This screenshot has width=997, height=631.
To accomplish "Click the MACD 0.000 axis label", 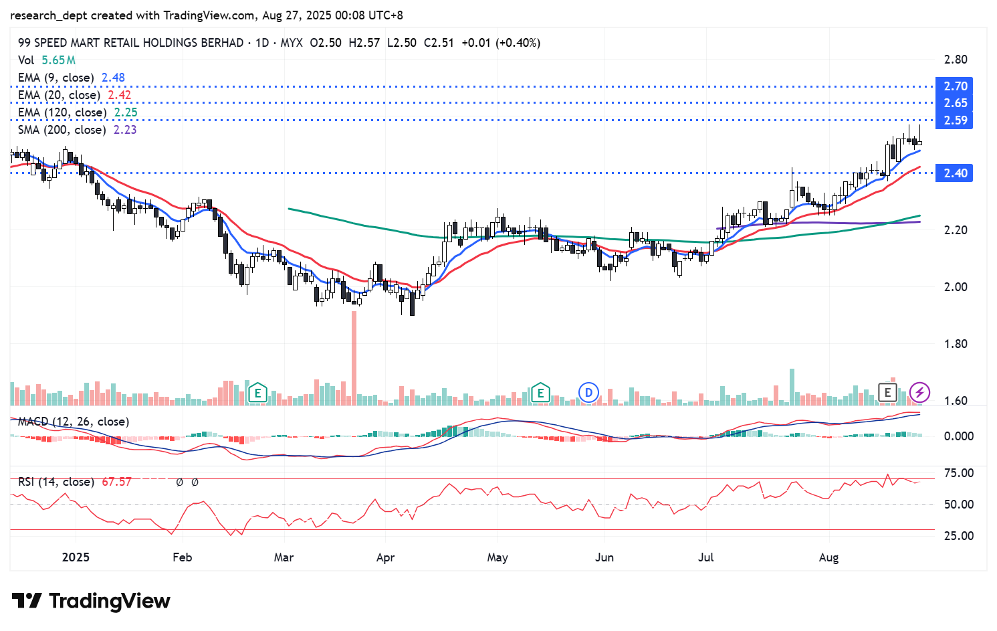I will [x=958, y=436].
